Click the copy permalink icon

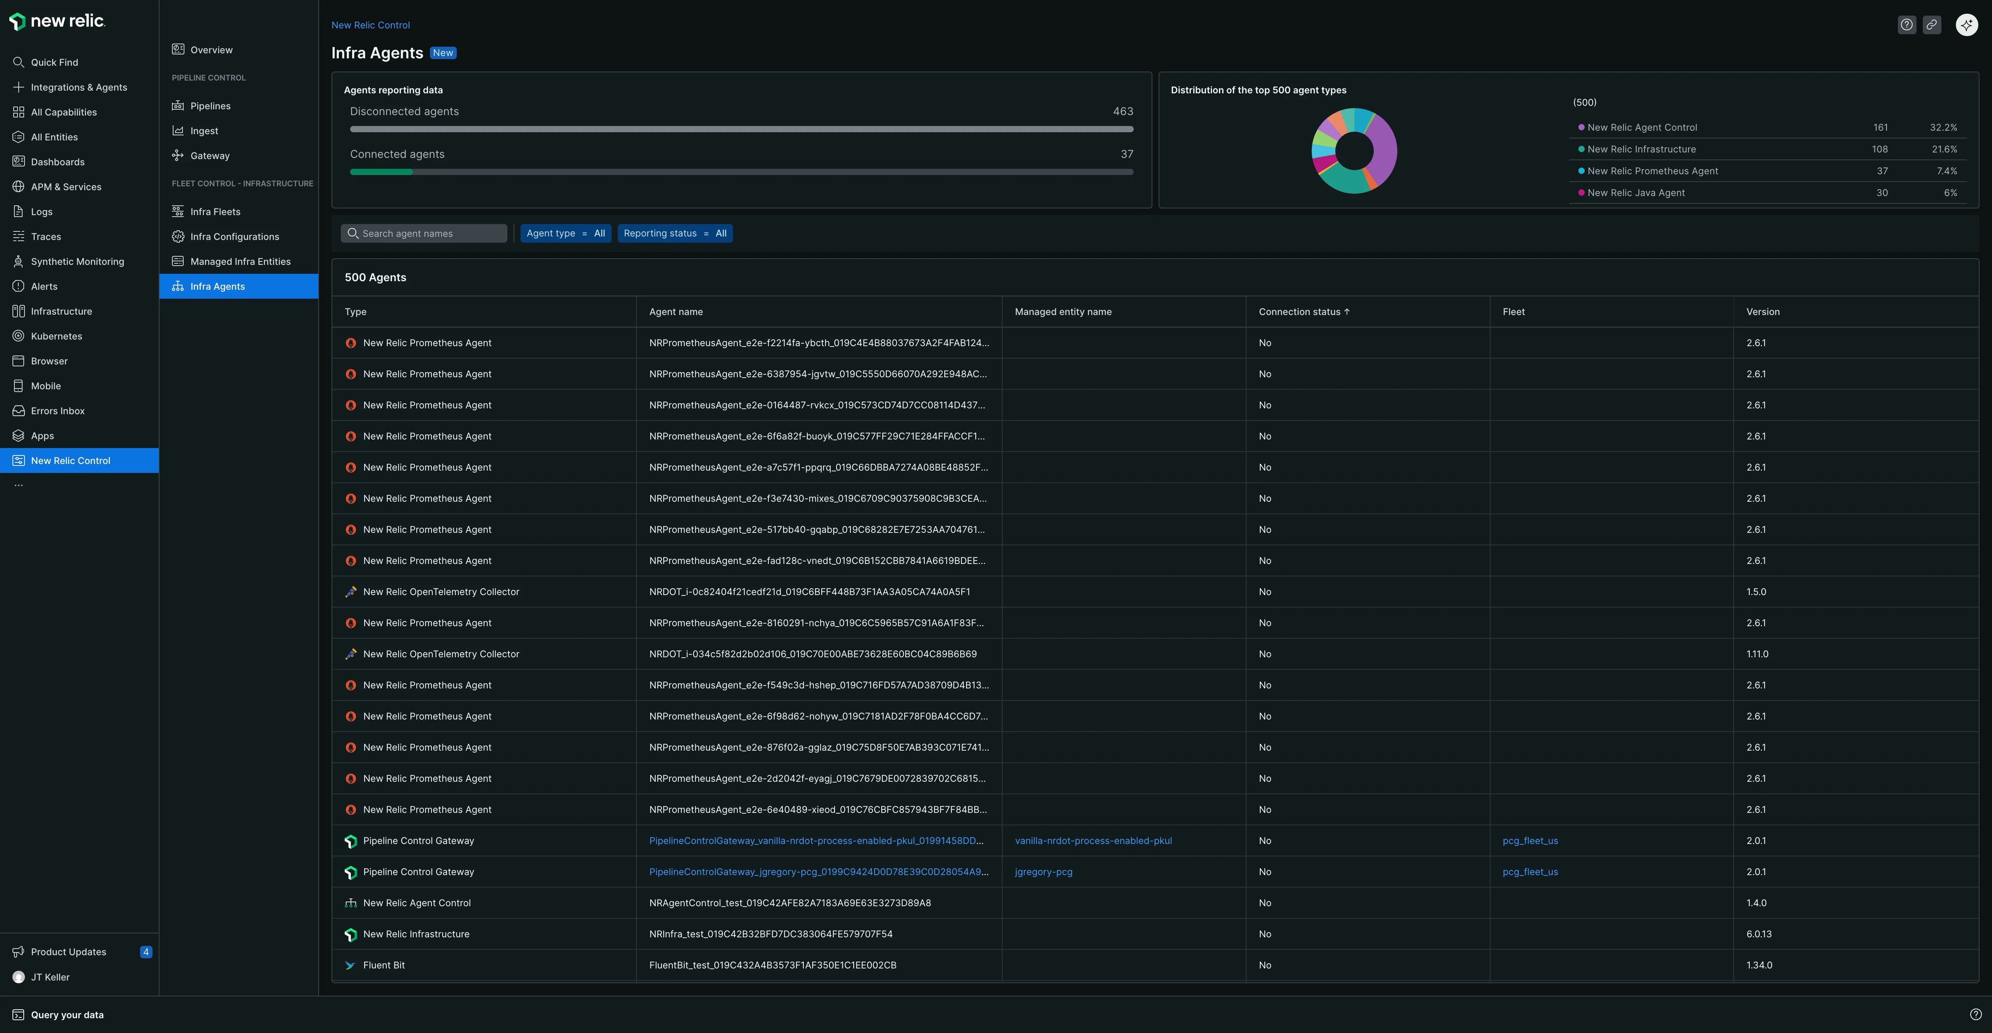[x=1932, y=25]
